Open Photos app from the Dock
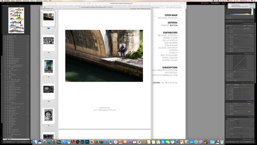Screen dimensions: 257x145 tap(92, 142)
